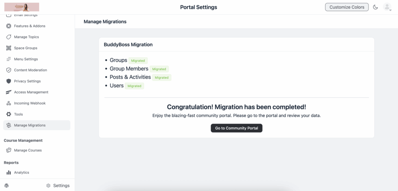Click the Manage Migrations signpost icon
Screen dimensions: 398x191
9,125
